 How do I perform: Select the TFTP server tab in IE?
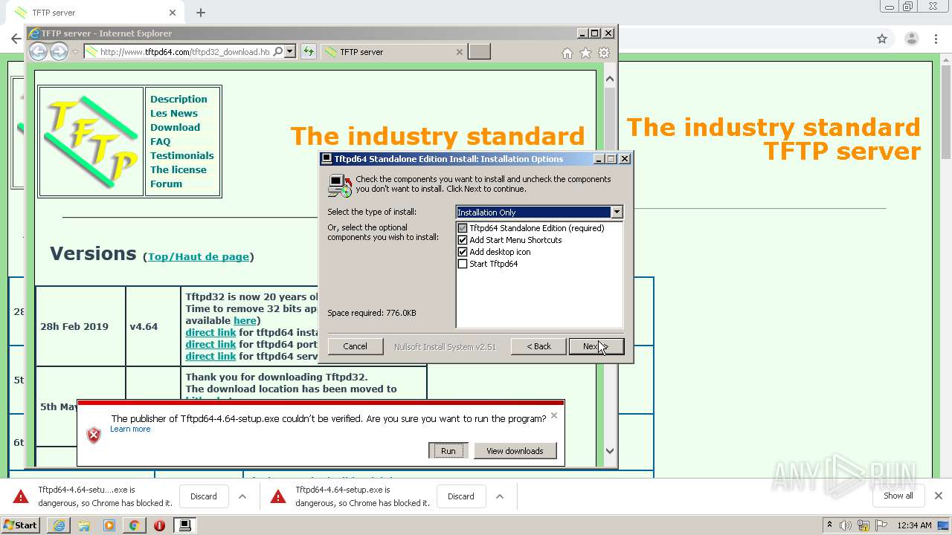click(394, 52)
